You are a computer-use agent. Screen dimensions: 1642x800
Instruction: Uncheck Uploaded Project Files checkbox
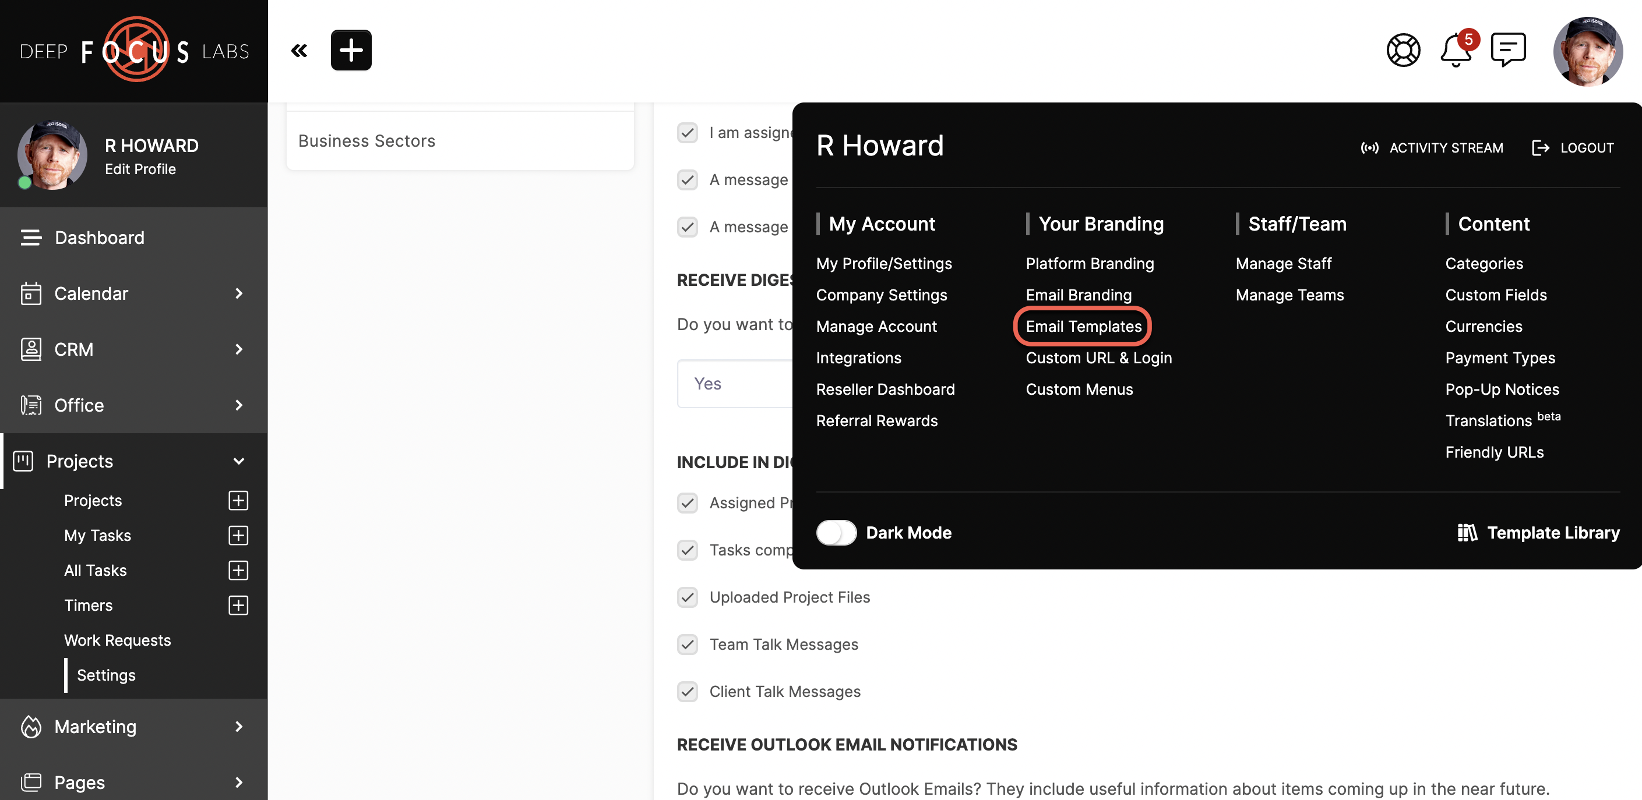(x=687, y=597)
